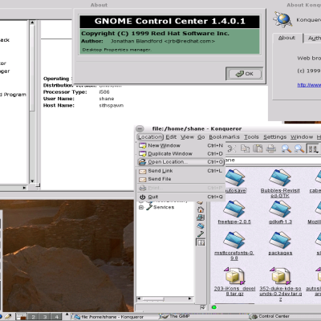Image resolution: width=321 pixels, height=321 pixels.
Task: Click the Network sidebar tab icon in Konqueror
Action: click(x=201, y=217)
